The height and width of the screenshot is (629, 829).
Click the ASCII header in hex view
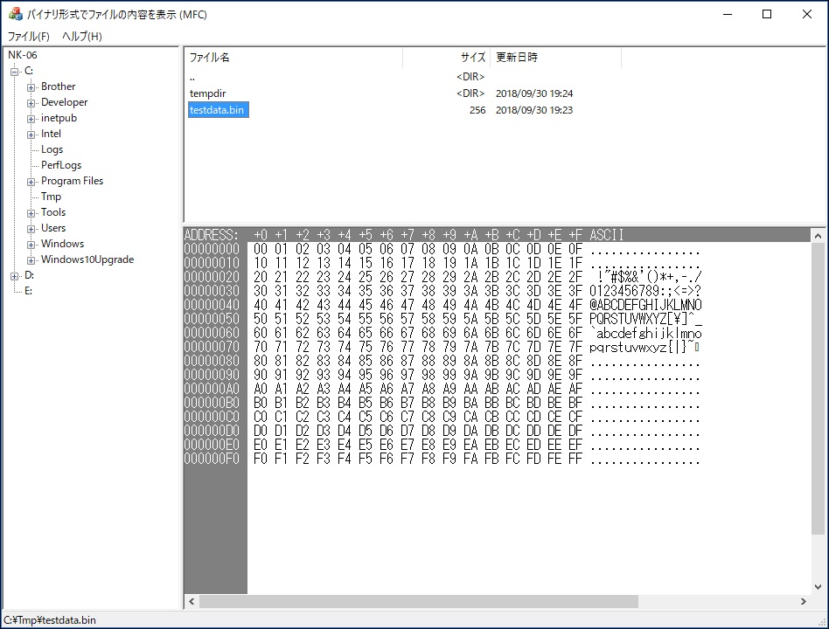click(606, 235)
